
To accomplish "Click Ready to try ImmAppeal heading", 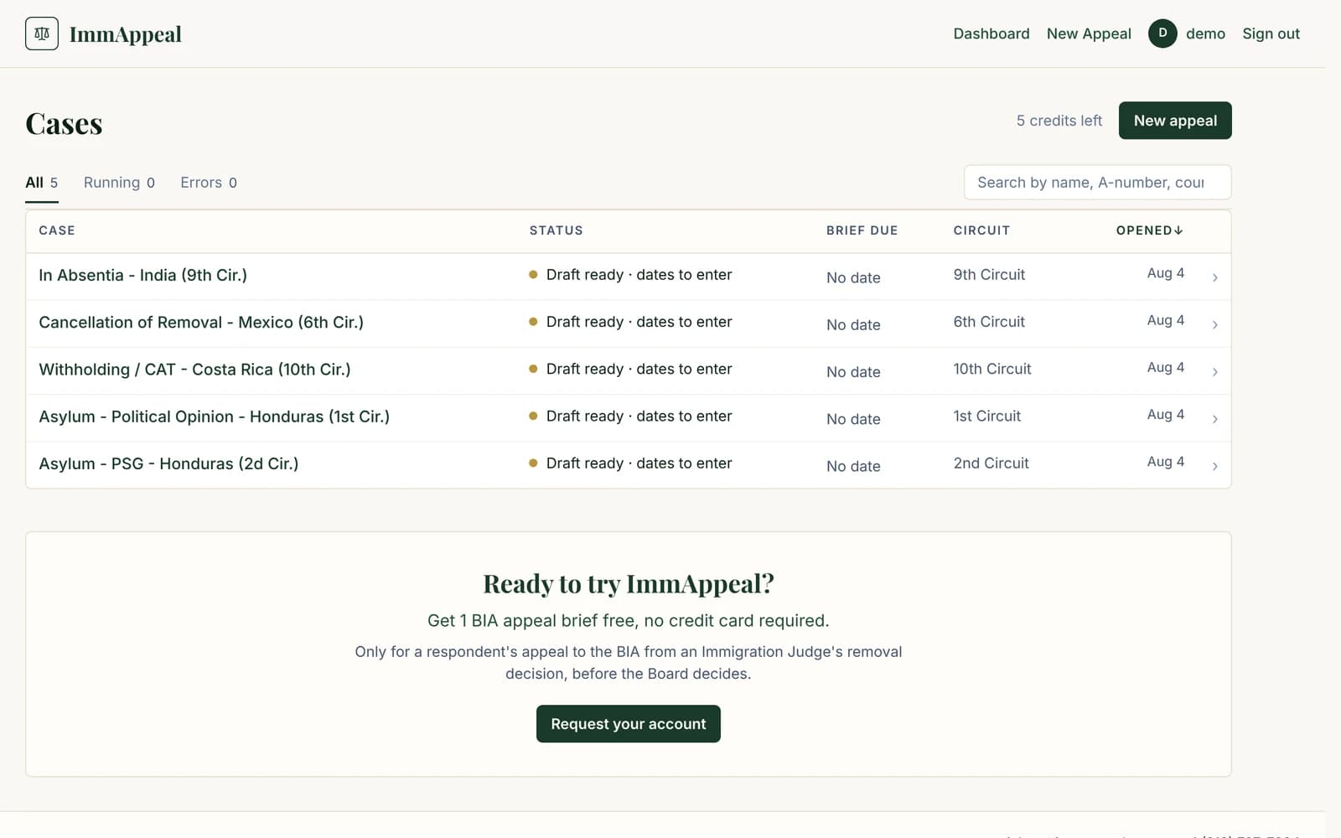I will (629, 583).
